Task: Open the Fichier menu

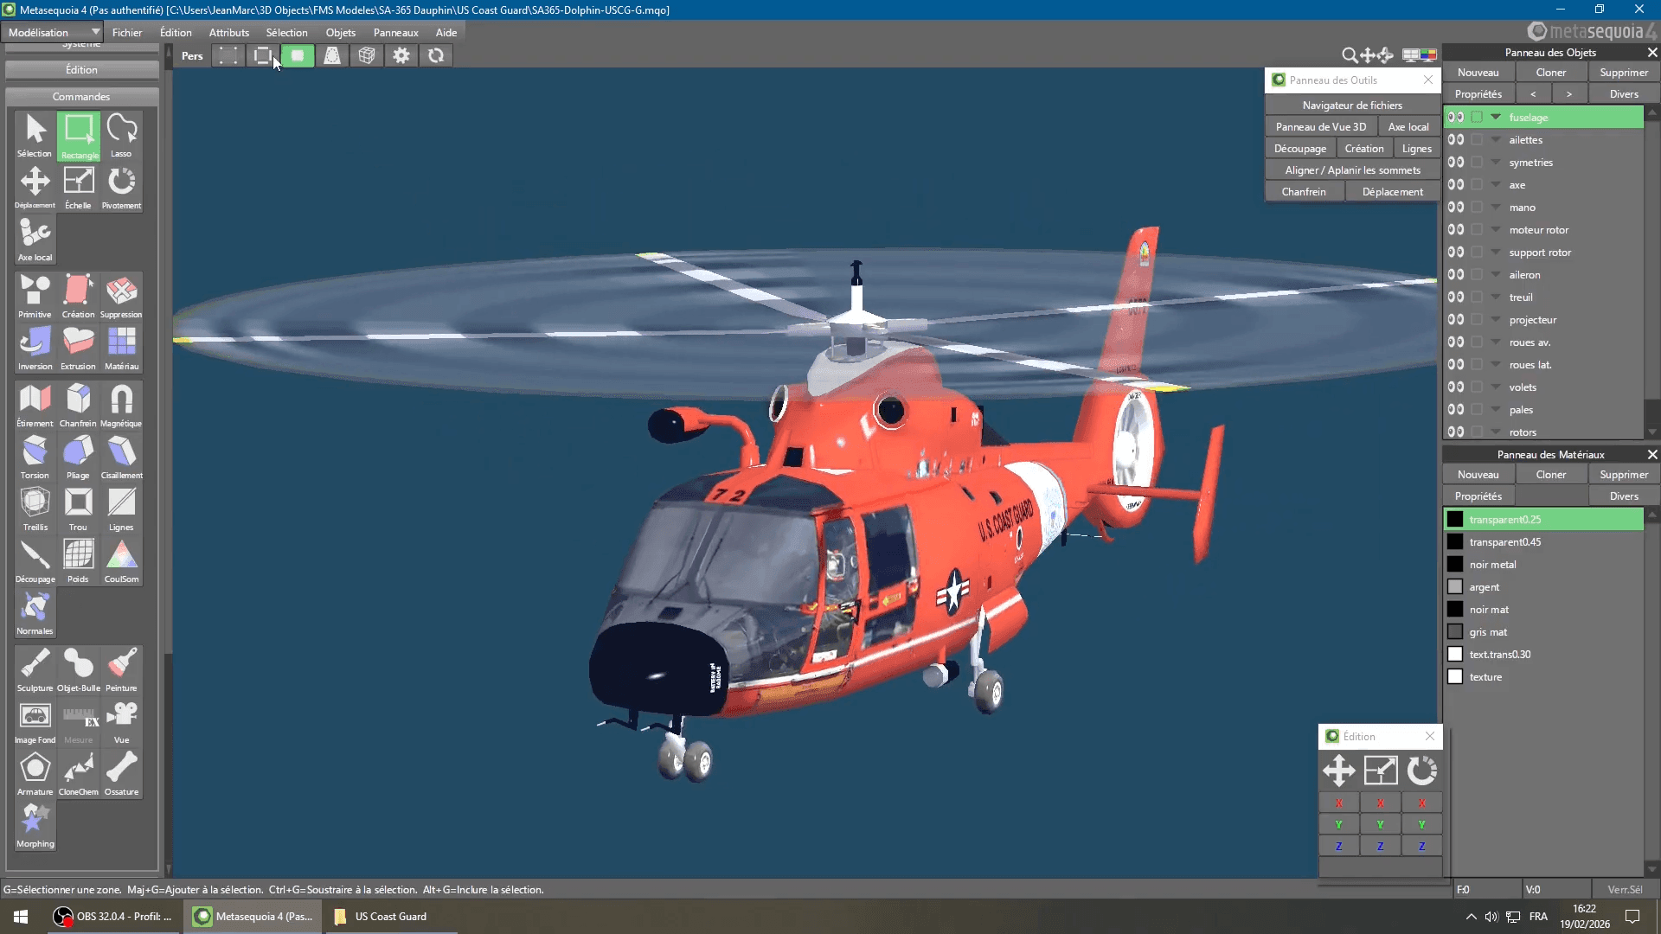Action: (127, 32)
